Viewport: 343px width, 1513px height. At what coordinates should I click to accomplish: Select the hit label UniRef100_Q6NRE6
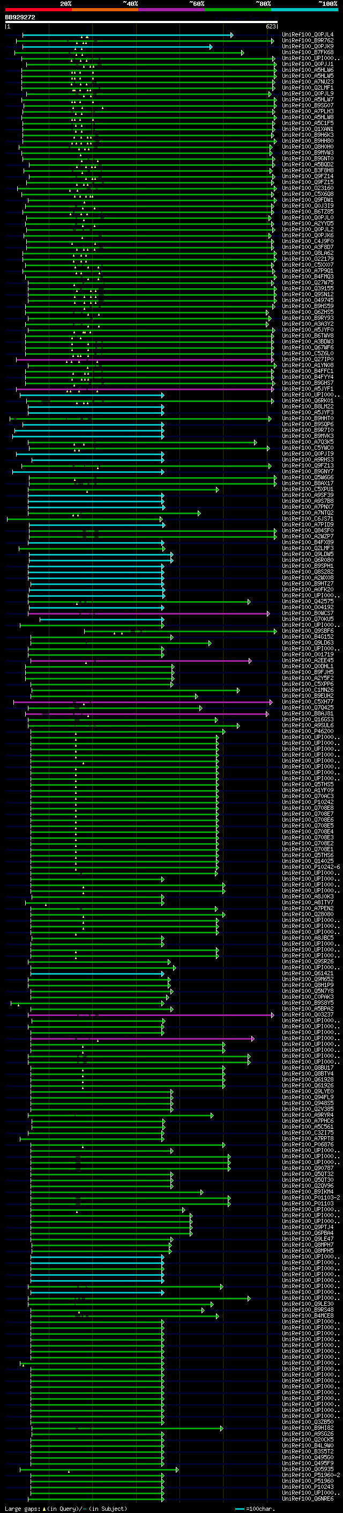(308, 1499)
